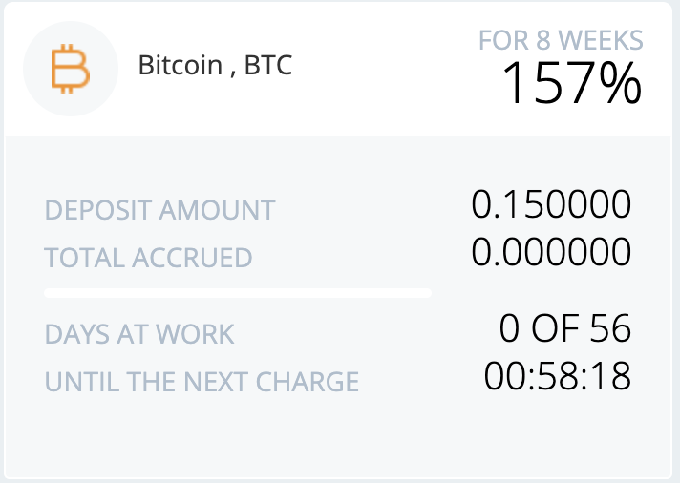Select the 0 OF 56 days counter
The image size is (680, 483).
[565, 328]
